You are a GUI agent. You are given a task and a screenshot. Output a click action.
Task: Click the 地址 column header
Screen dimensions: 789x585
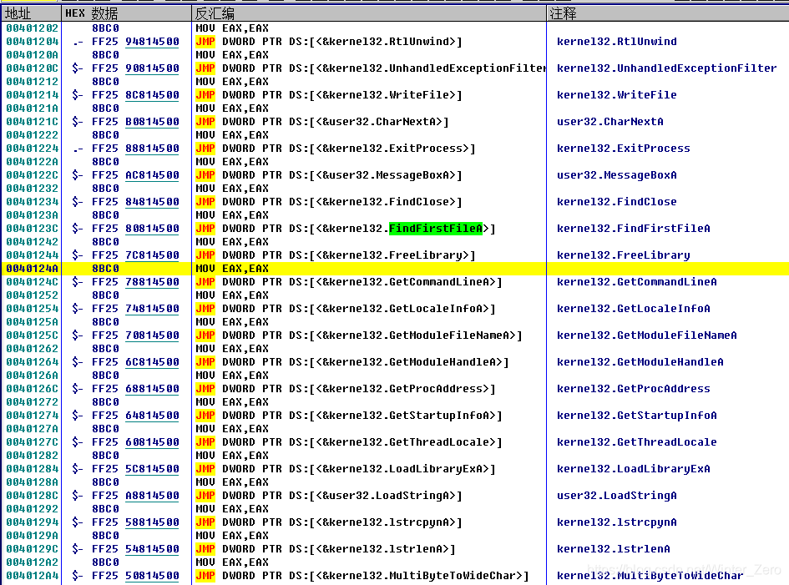click(31, 13)
